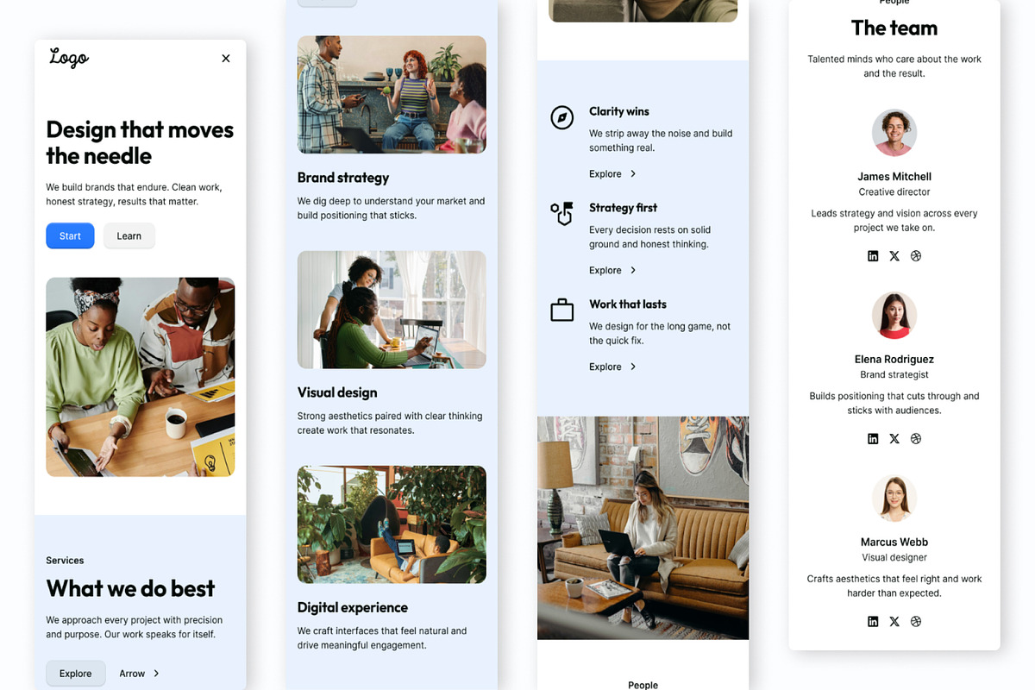
Task: Open the Digital experience image with plants
Action: coord(392,524)
